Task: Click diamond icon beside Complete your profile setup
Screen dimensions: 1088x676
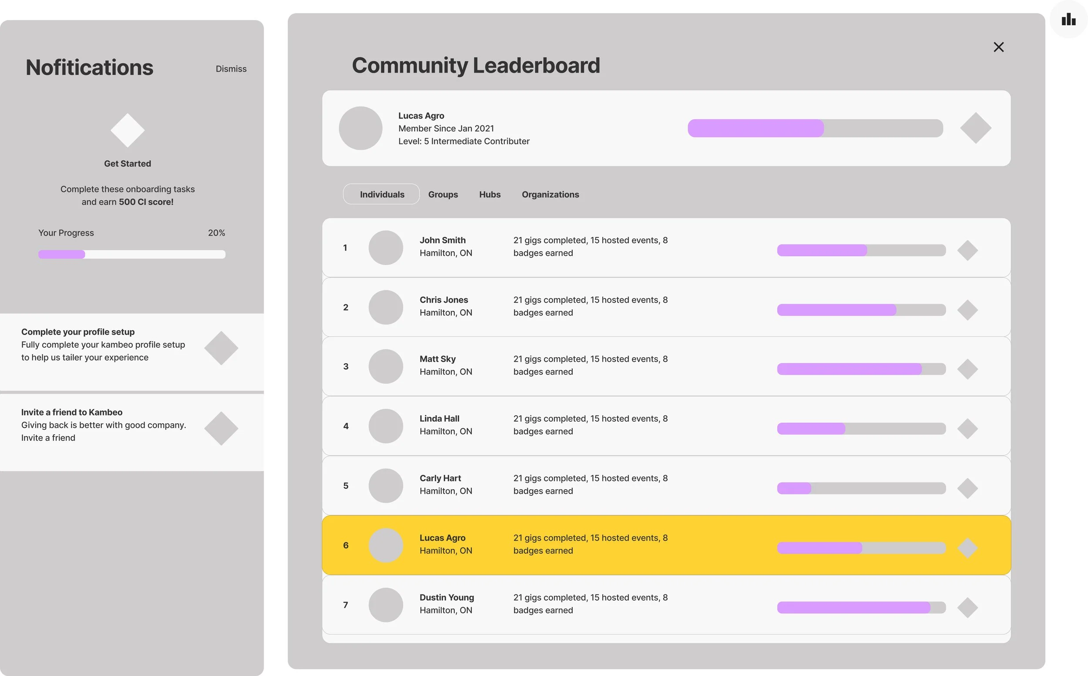Action: pyautogui.click(x=221, y=348)
